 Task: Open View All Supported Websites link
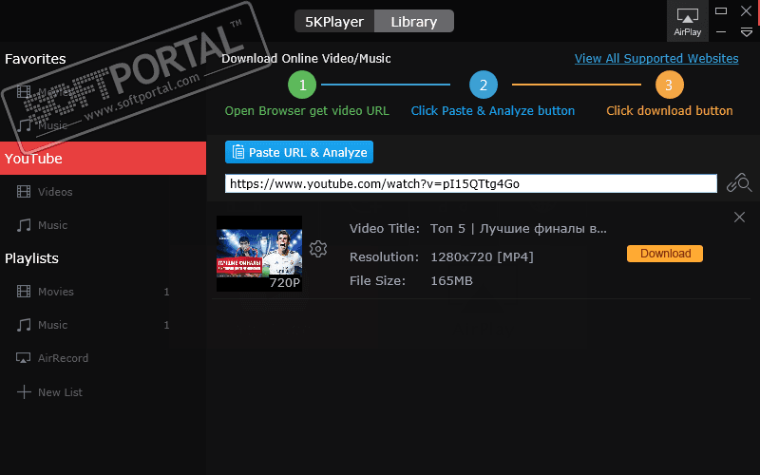pos(656,59)
